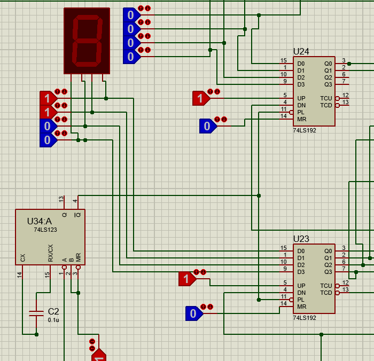Screen dimensions: 374x361
Task: Click the junction dot at U23 PL input
Action: click(x=259, y=300)
